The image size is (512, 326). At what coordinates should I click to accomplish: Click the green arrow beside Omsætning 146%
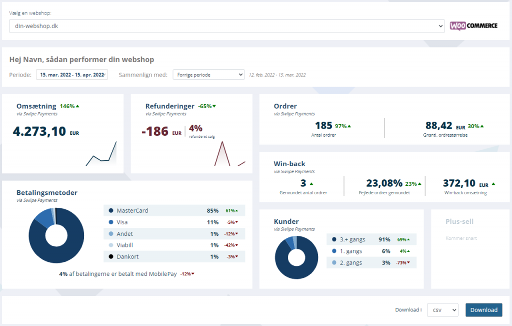[x=78, y=106]
